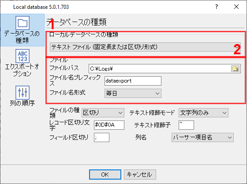
Task: Click the ファイル名形式 label
Action: point(67,93)
